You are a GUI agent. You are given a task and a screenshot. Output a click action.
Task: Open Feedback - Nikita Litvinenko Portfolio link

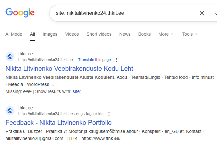(59, 123)
